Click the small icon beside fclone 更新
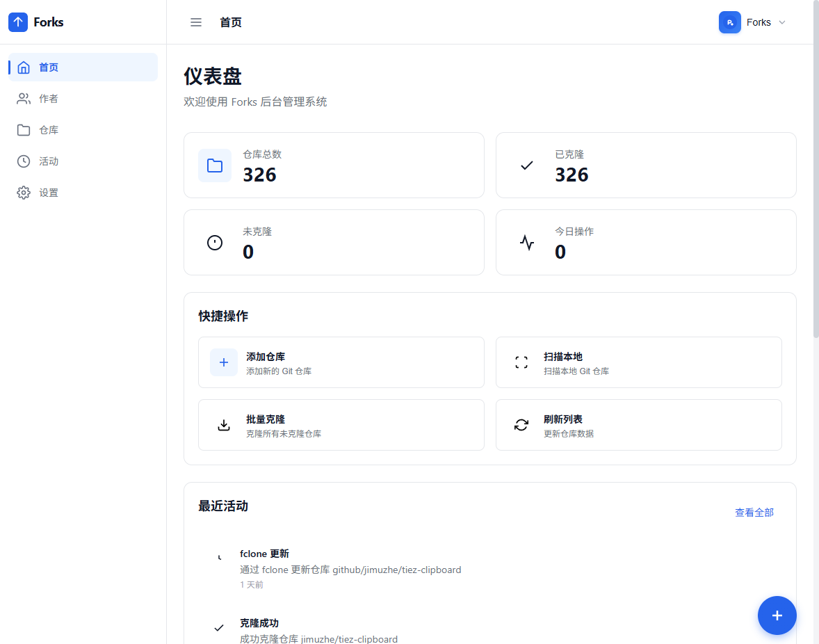 coord(220,558)
